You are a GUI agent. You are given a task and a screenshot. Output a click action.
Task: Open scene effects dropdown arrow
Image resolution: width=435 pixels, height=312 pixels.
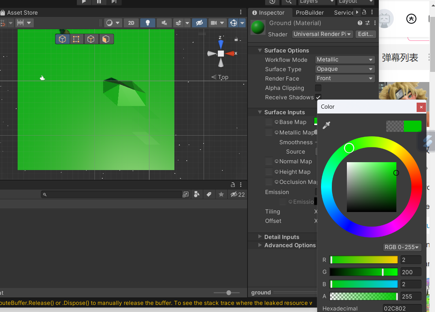tap(187, 23)
